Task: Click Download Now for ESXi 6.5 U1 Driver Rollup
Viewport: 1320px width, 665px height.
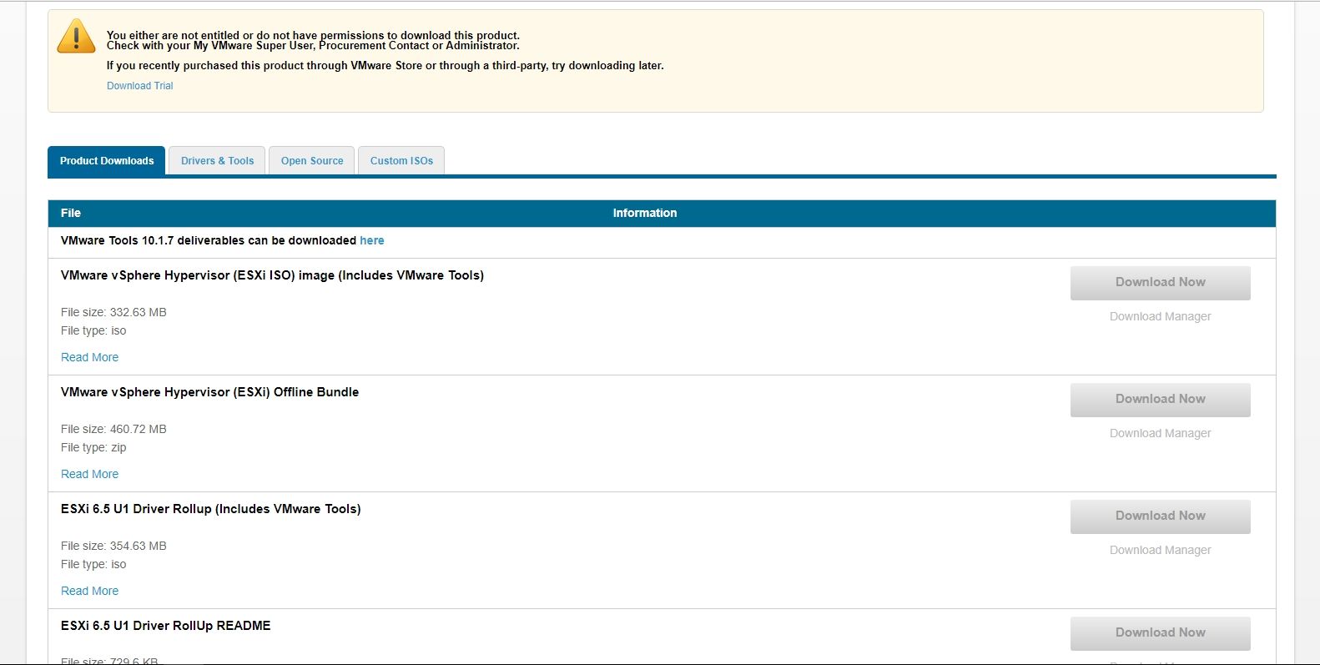Action: point(1160,516)
